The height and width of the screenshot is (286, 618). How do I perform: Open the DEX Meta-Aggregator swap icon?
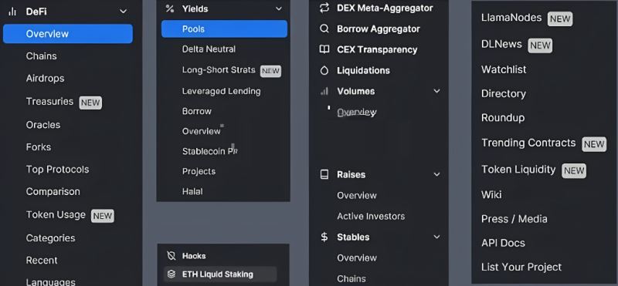[324, 8]
